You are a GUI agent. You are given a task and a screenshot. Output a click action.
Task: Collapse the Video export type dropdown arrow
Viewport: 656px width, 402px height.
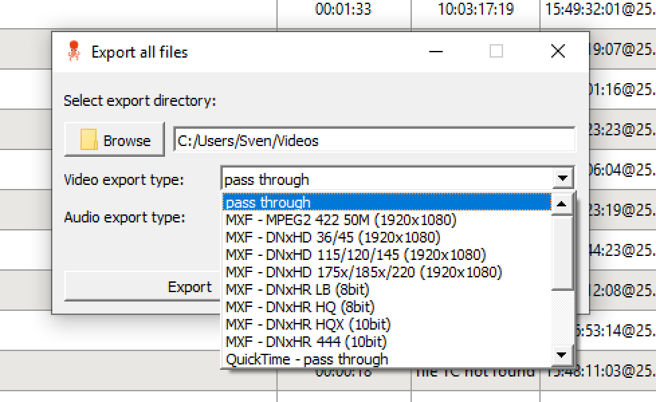point(563,179)
